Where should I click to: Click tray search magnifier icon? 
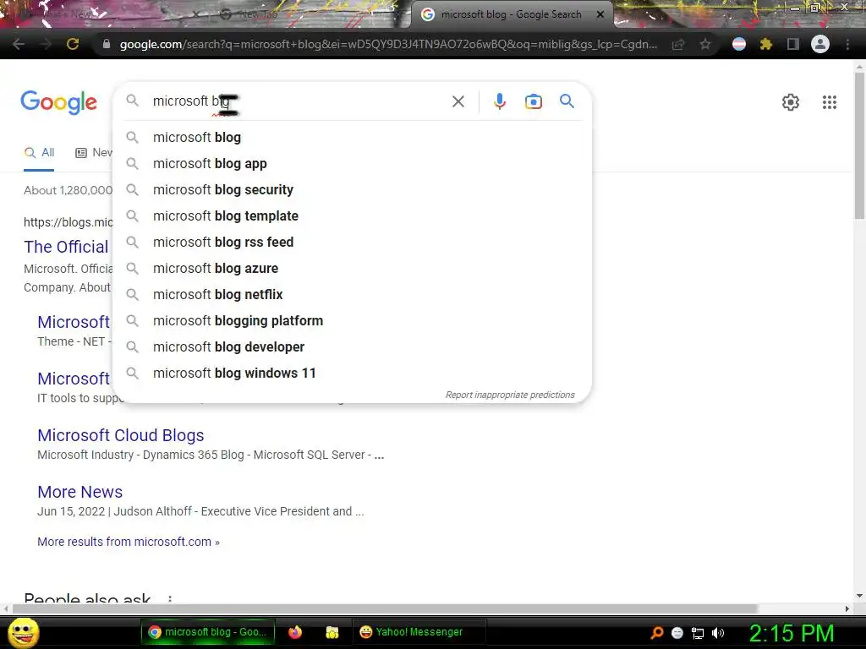click(x=656, y=632)
